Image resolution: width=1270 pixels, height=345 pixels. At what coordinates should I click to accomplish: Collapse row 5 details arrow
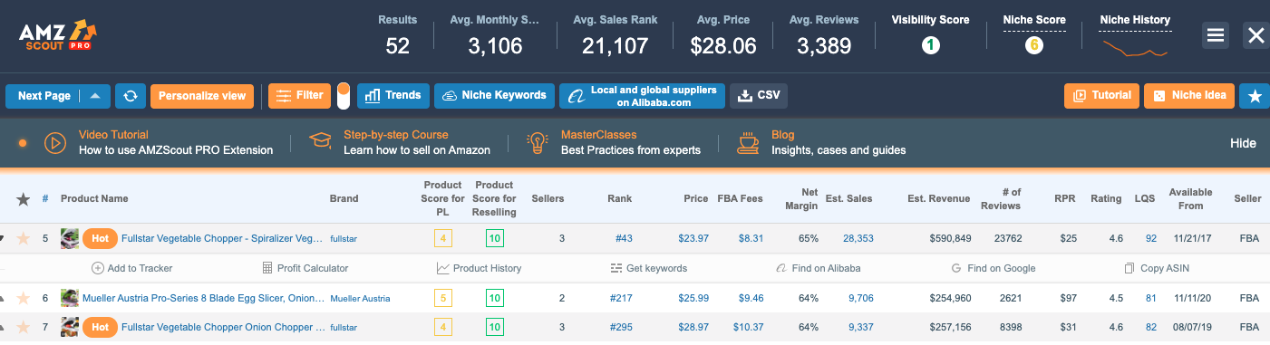tap(3, 239)
